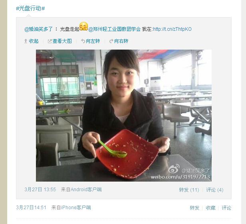The image size is (246, 224).
Task: Click the rotate-left arrow icon
Action: click(83, 41)
